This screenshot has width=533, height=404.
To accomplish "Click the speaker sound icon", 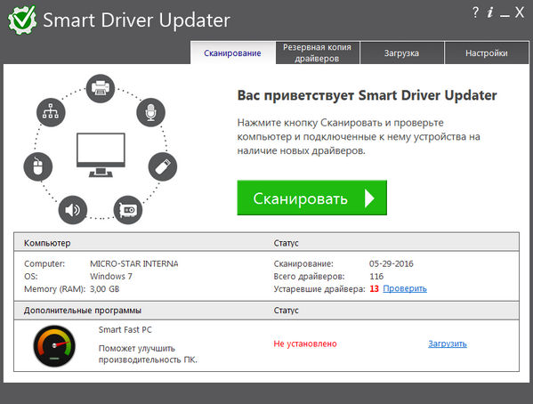I will pos(73,210).
